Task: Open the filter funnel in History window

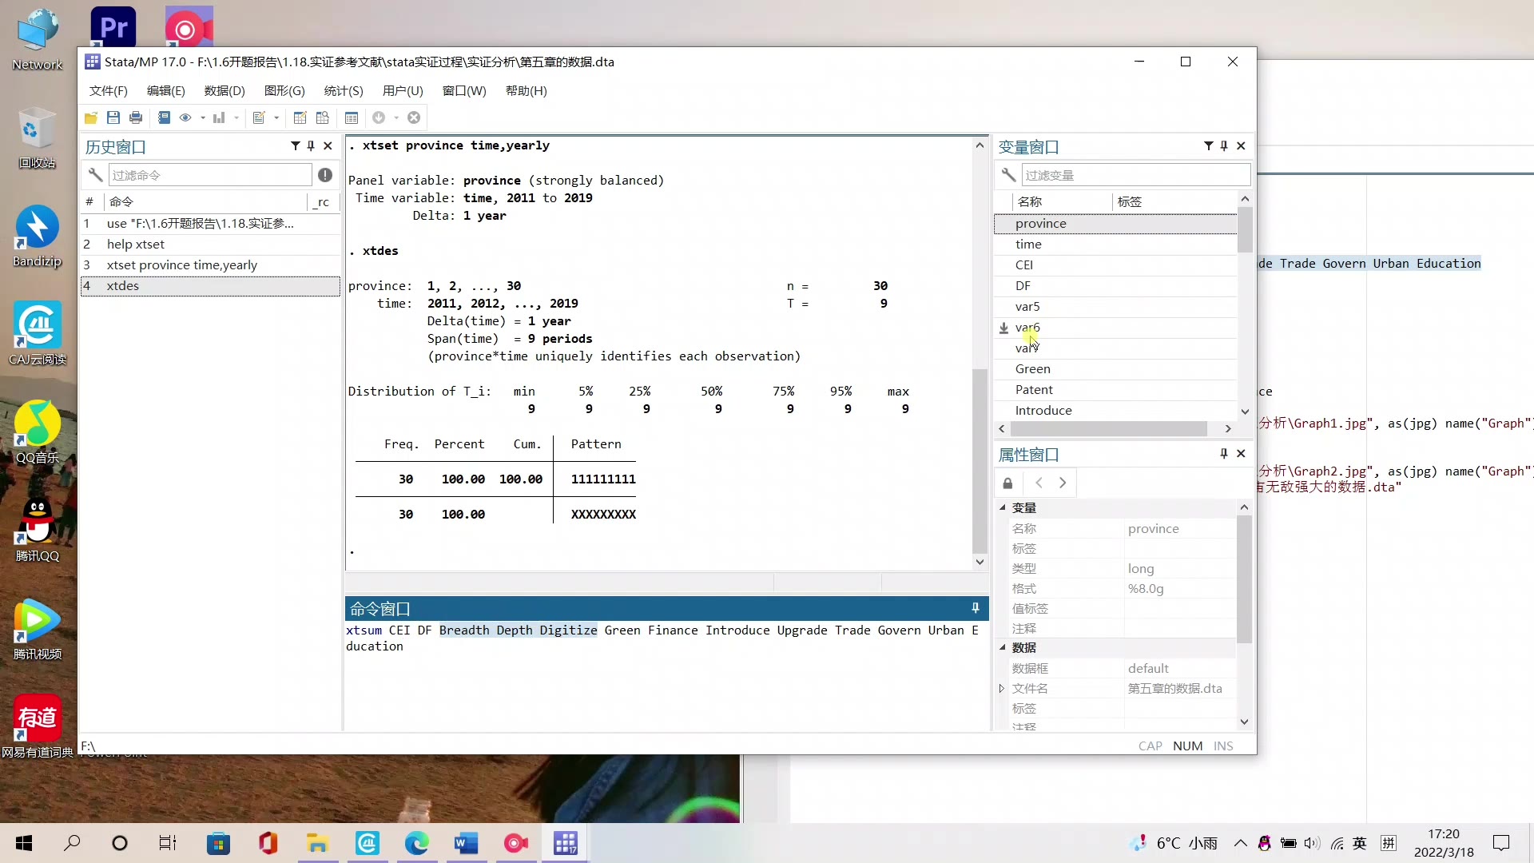Action: click(296, 145)
